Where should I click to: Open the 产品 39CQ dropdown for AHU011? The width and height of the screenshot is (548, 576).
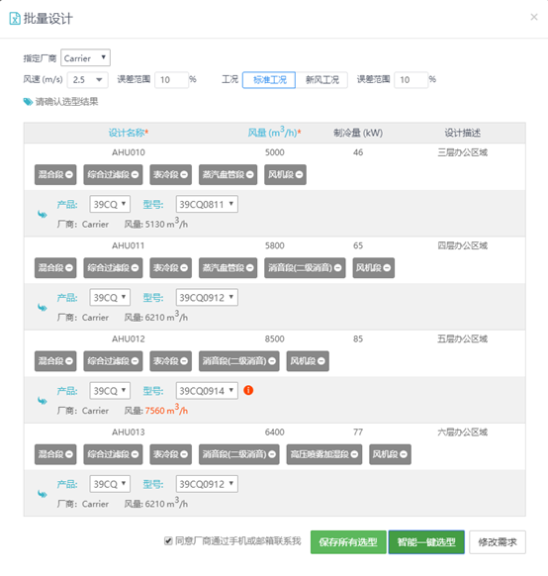point(110,297)
